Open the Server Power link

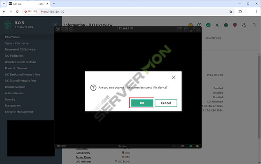pos(84,157)
